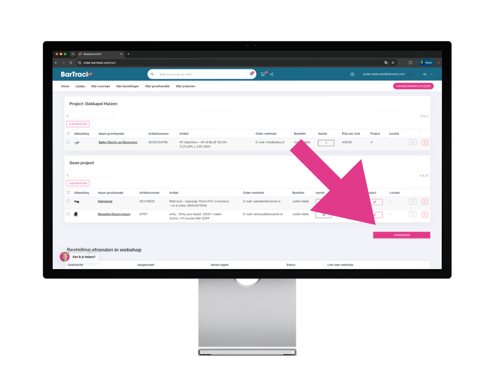This screenshot has width=504, height=378.
Task: Delete the Bailey Electric en Electronics row
Action: 425,142
